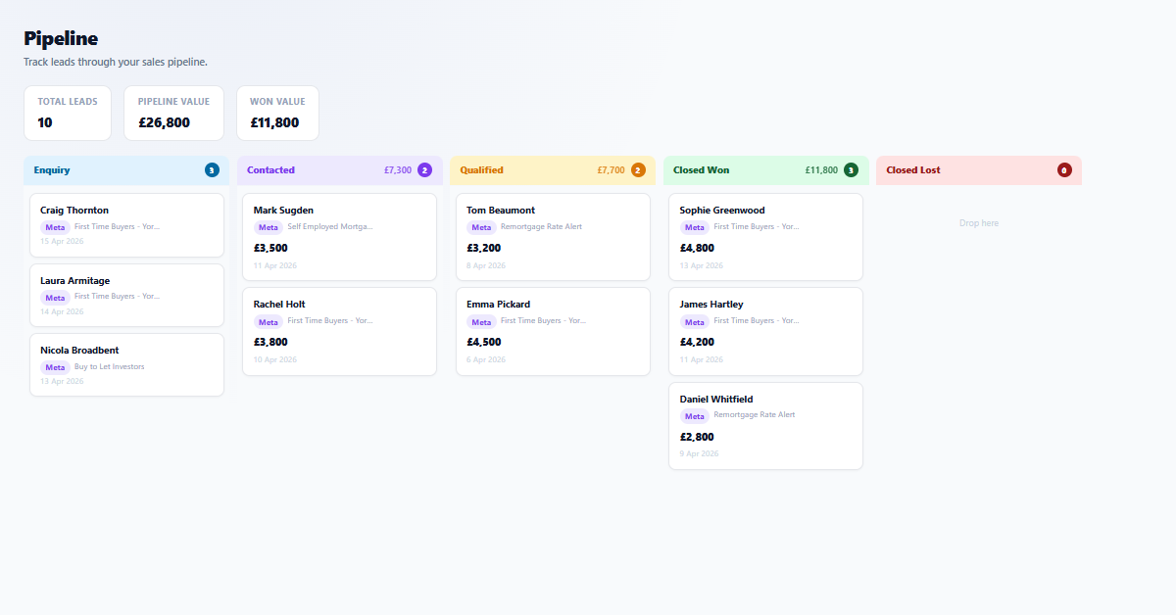The image size is (1176, 615).
Task: Open Mark Sugden lead card
Action: (339, 237)
